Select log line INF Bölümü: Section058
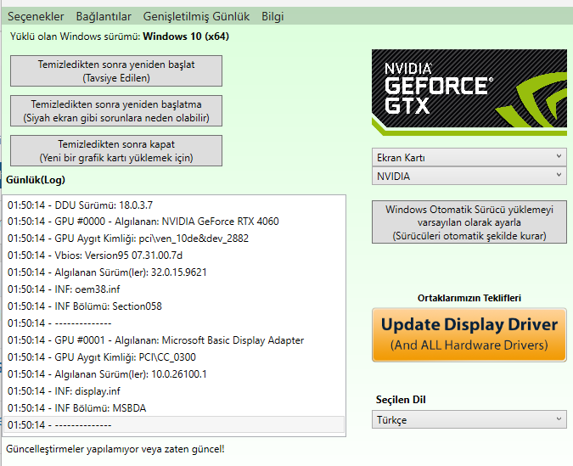The width and height of the screenshot is (573, 466). [x=173, y=306]
